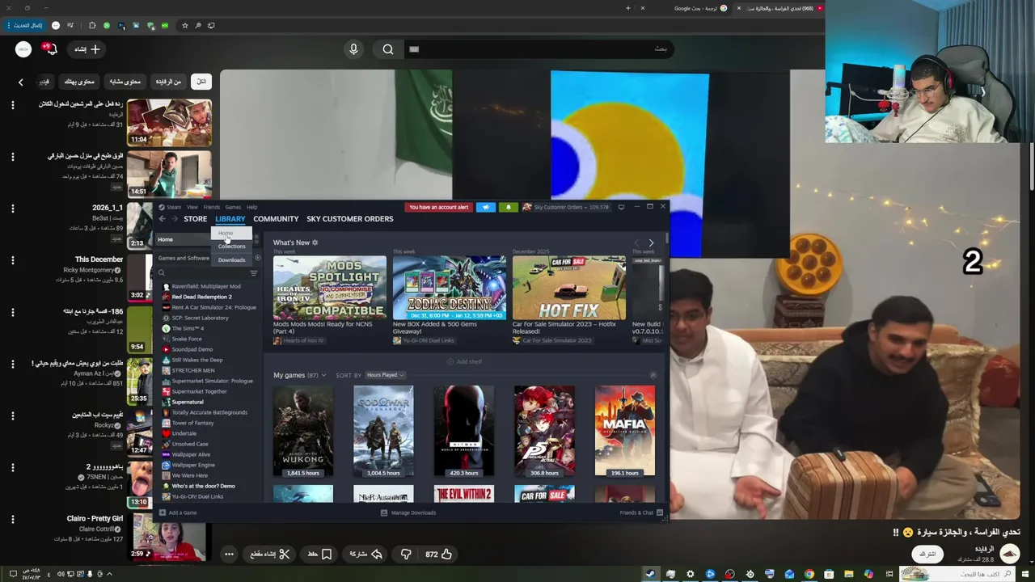Click Add a Game at bottom left
1035x582 pixels.
(178, 512)
